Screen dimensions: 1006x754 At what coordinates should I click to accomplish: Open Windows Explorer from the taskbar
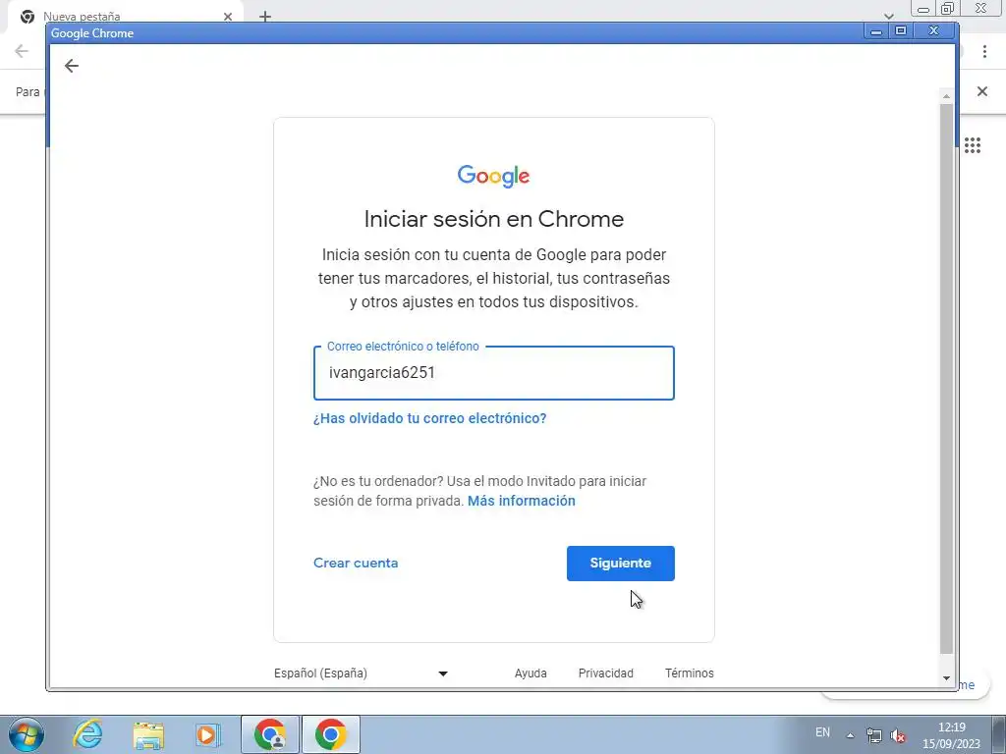(x=148, y=734)
